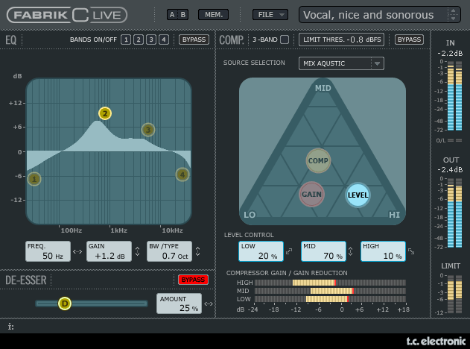Bypass the EQ section
The width and height of the screenshot is (470, 349).
click(194, 40)
